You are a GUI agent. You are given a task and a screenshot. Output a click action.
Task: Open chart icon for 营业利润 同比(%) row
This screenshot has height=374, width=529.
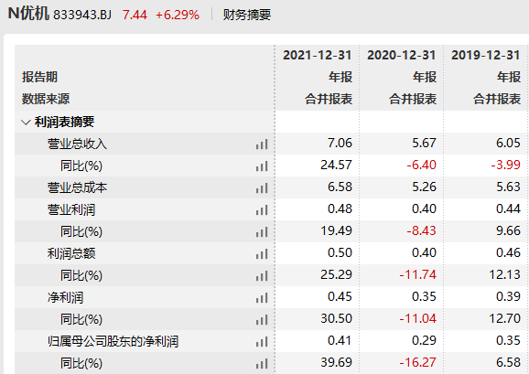click(x=262, y=232)
